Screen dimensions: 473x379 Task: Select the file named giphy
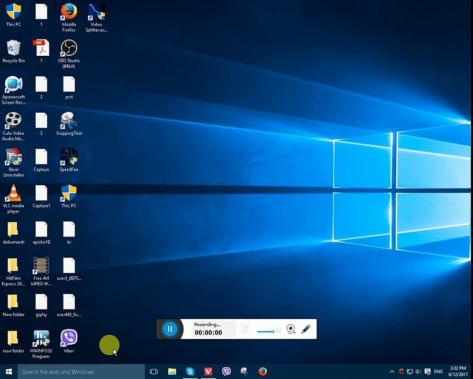(41, 305)
